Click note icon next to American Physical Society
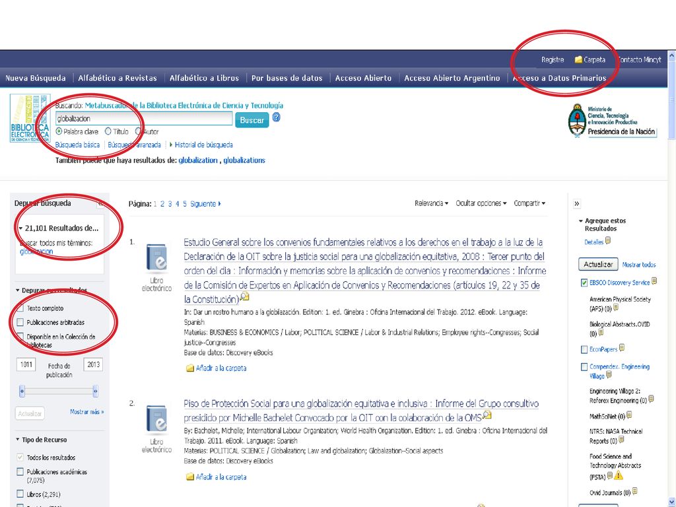 [616, 308]
